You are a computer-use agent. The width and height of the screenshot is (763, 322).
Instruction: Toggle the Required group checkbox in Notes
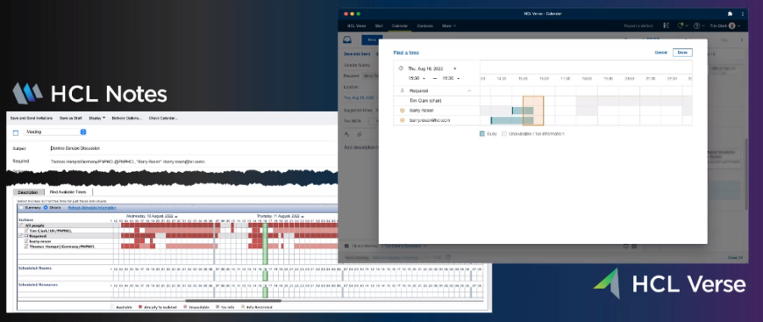tap(20, 236)
